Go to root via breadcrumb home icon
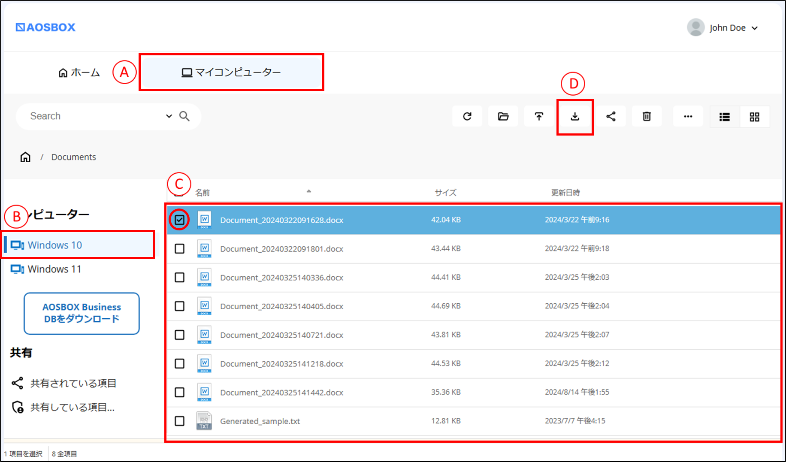 [25, 157]
